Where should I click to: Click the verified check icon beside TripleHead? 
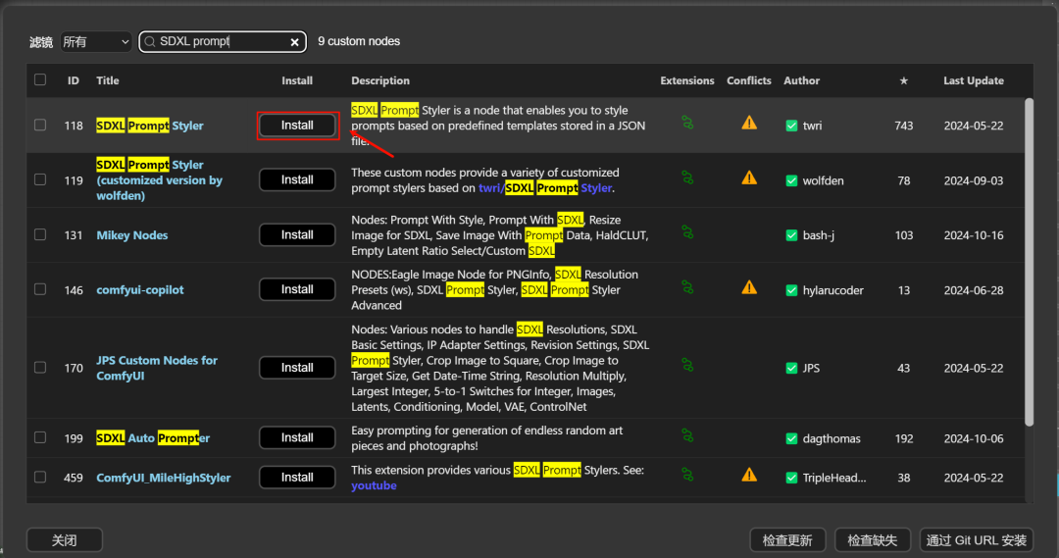click(791, 479)
